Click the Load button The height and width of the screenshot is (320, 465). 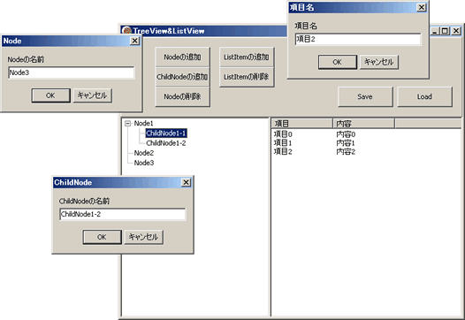424,96
